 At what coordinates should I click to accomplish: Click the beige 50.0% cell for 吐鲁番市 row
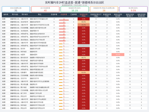(x=83, y=72)
